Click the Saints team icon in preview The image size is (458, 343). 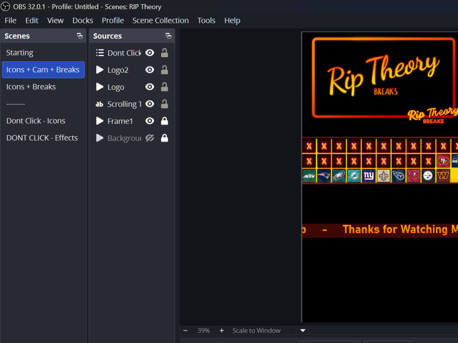tap(383, 176)
